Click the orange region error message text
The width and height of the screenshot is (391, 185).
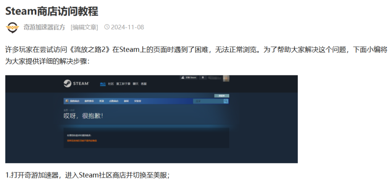[x=82, y=140]
